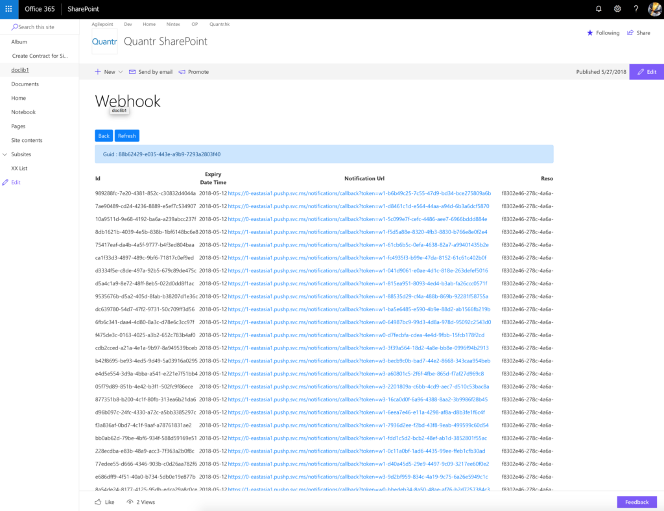Open Create Contract for Si... nav link

point(40,56)
